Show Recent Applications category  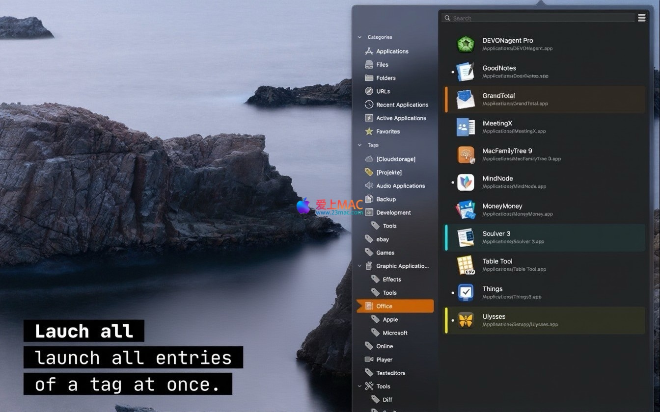(x=402, y=105)
